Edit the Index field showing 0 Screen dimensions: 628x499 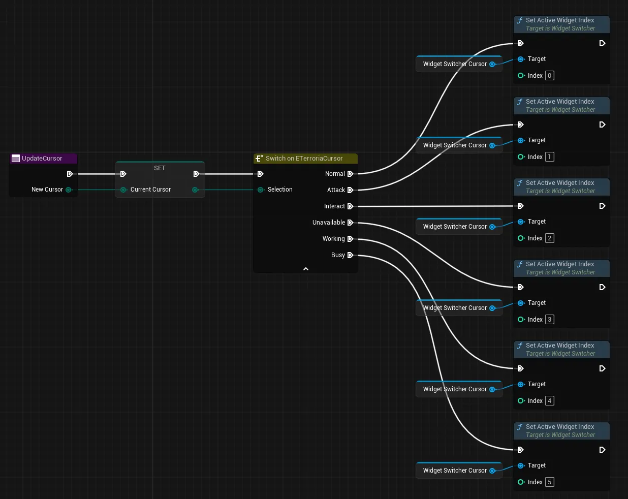coord(550,76)
